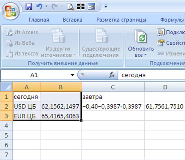
Task: Open the Вставка ribbon tab
Action: pyautogui.click(x=72, y=20)
